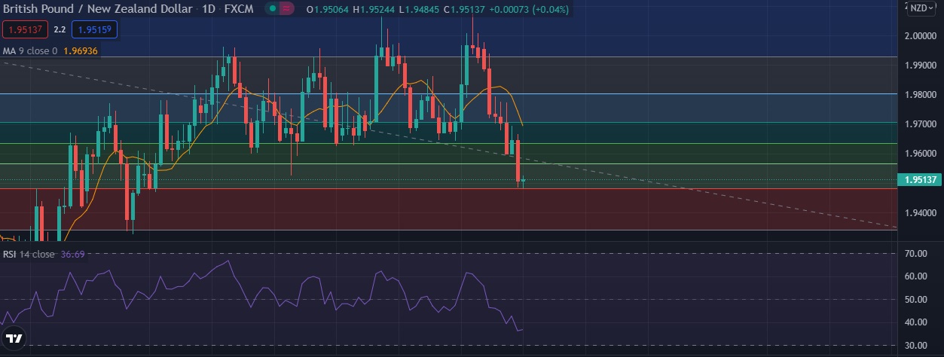944x357 pixels.
Task: Select the MA 9 close 0 indicator legend
Action: pyautogui.click(x=32, y=50)
